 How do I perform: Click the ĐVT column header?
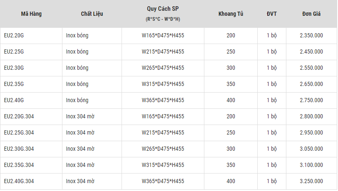(271, 14)
